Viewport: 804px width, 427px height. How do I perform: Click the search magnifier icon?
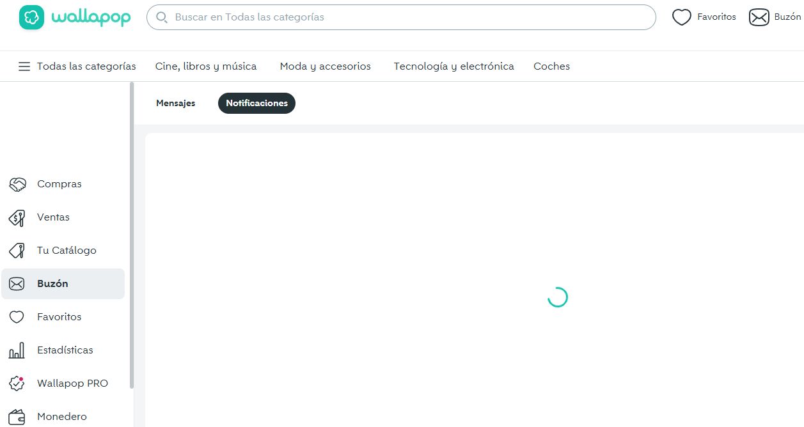162,17
